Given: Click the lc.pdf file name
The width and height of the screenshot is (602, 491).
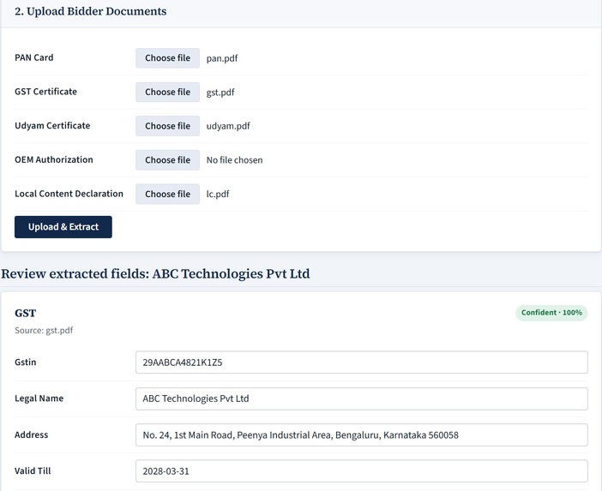Looking at the screenshot, I should point(218,195).
